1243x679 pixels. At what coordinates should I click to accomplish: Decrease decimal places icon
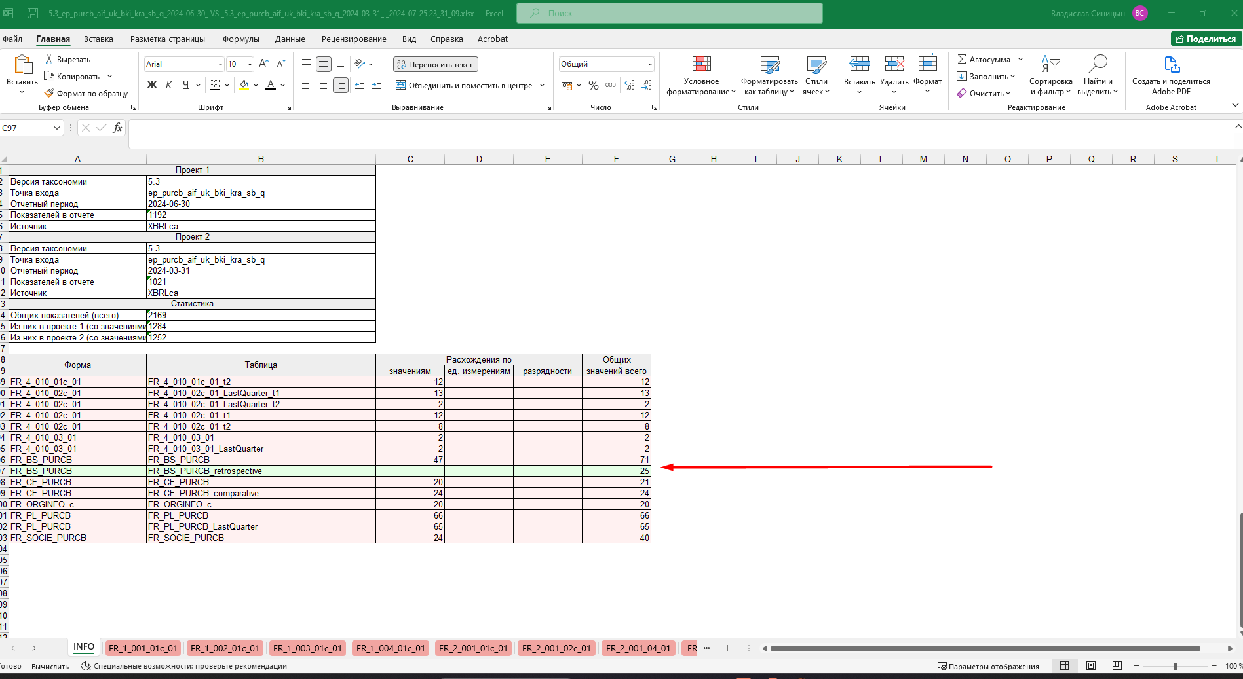coord(647,85)
